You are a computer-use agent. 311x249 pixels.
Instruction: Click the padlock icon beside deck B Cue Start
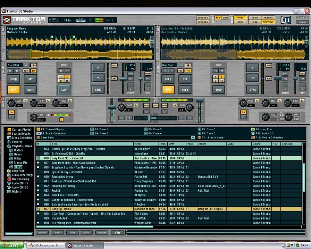188,65
